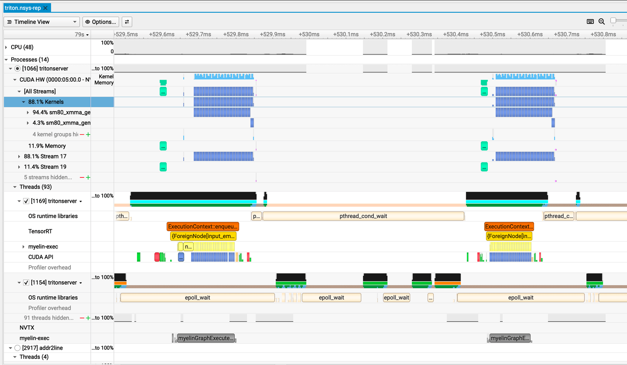
Task: Uncheck the [1169] tritonserver thread checkbox
Action: point(26,201)
